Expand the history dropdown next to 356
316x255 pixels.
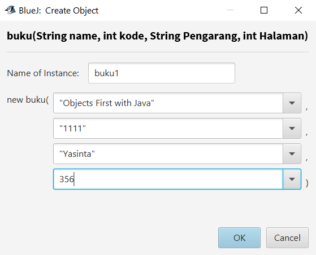tap(292, 179)
